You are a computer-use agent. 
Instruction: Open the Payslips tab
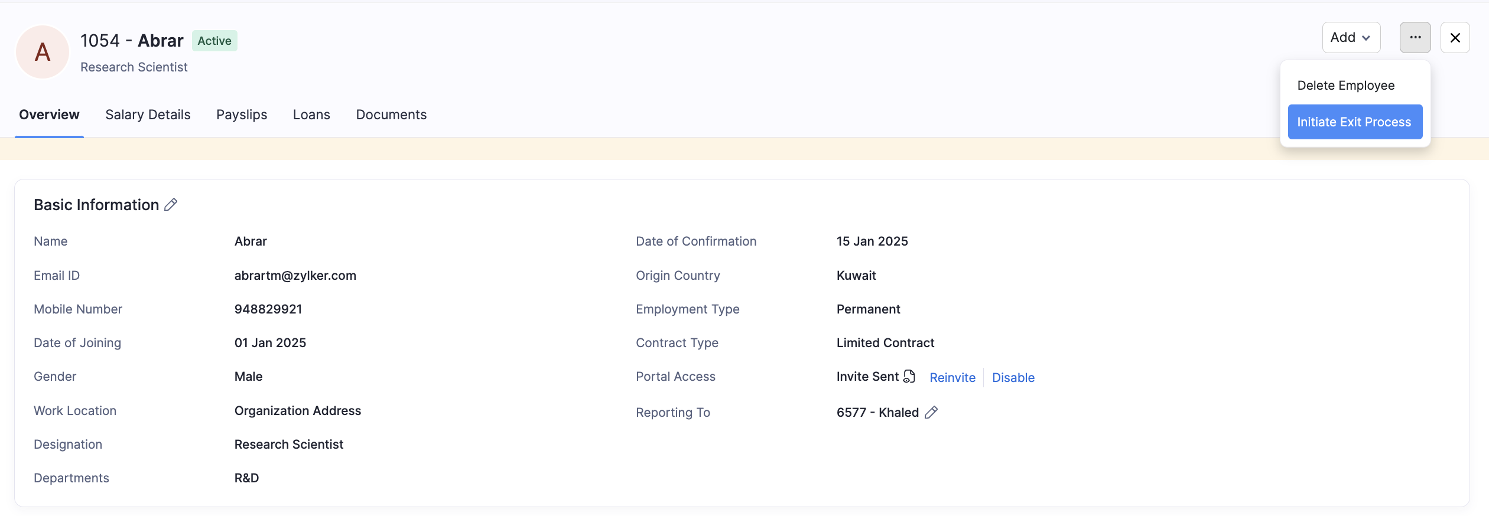[242, 115]
